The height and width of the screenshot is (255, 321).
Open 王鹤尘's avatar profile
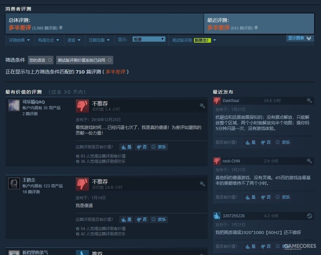pos(14,183)
